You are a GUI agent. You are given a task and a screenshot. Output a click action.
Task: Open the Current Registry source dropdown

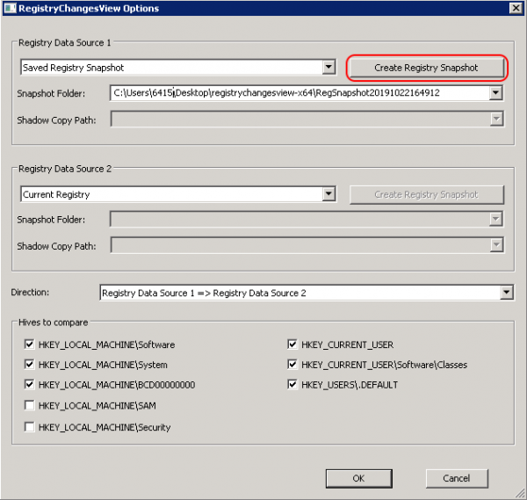[x=328, y=194]
